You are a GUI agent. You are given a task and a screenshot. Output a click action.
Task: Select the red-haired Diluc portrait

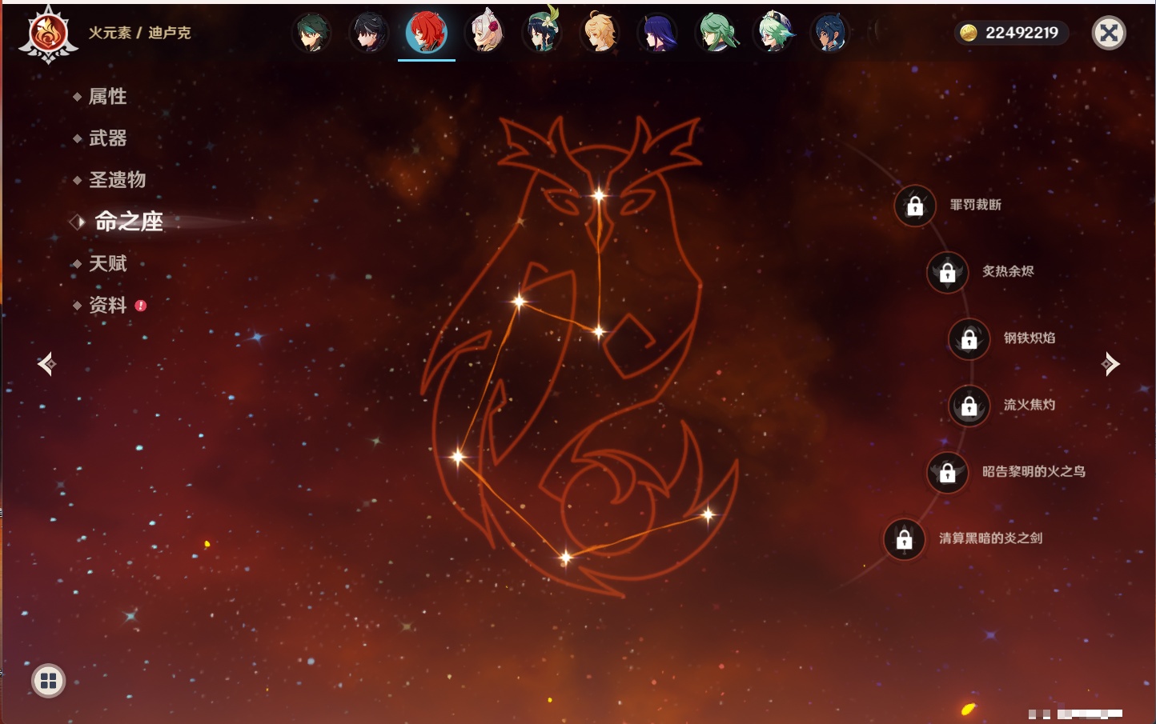(427, 33)
